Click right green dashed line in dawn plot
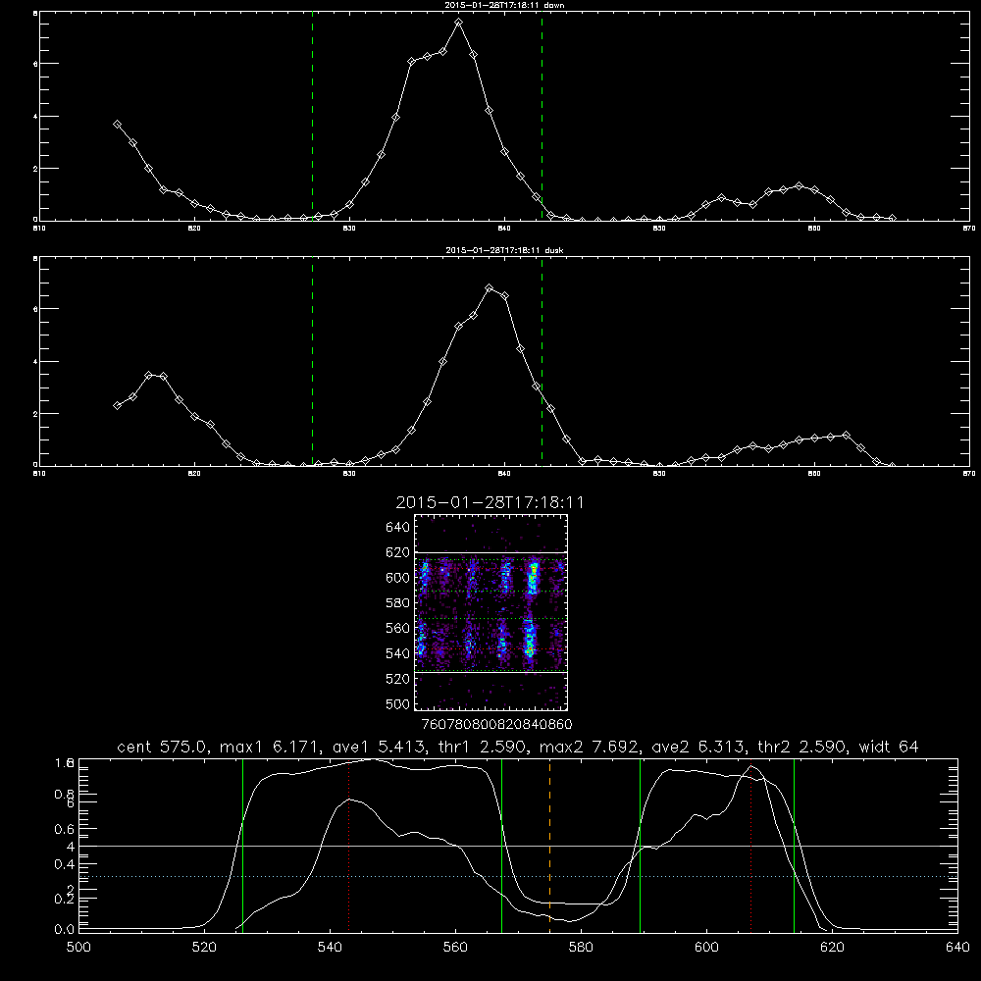The height and width of the screenshot is (981, 981). 542,116
